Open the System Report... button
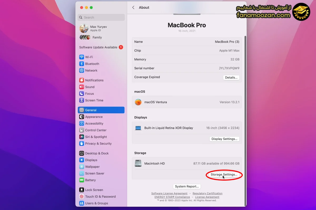 187,186
